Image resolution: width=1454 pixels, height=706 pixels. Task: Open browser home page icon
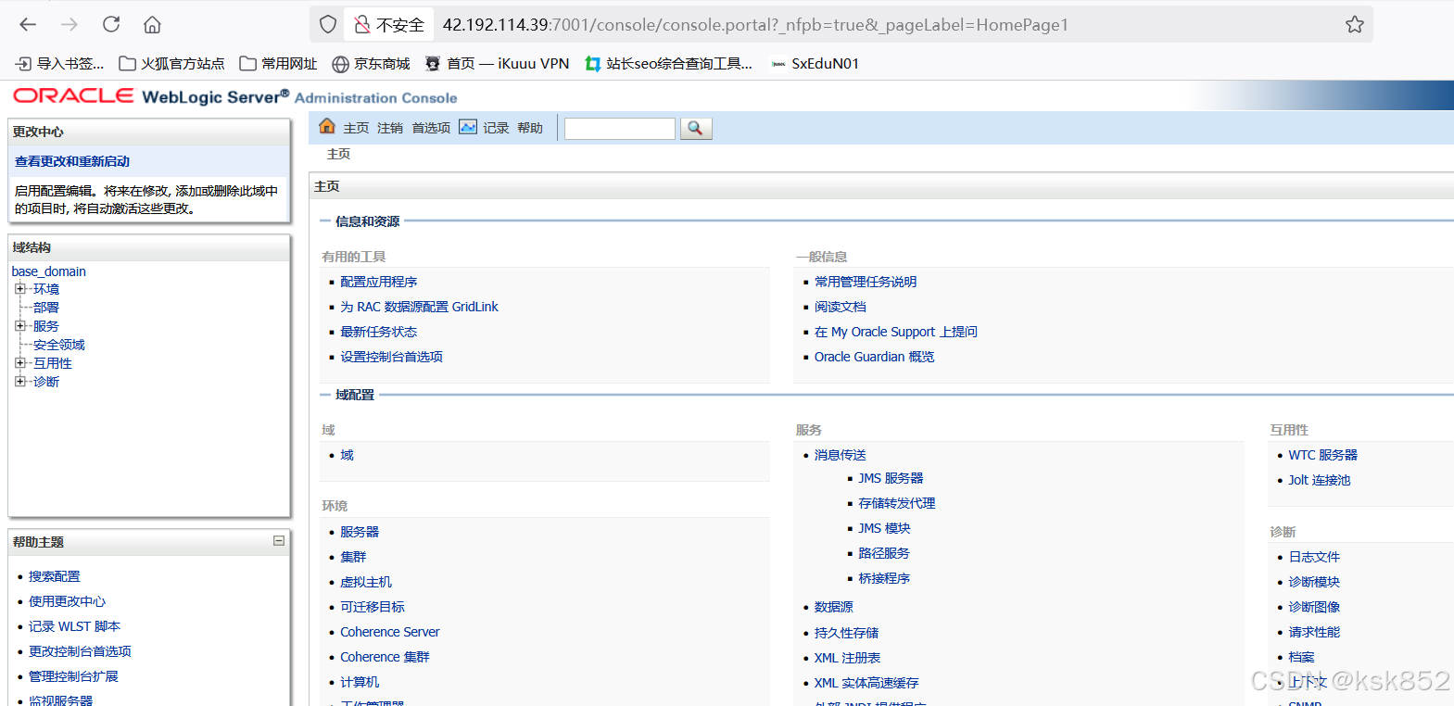pyautogui.click(x=153, y=25)
